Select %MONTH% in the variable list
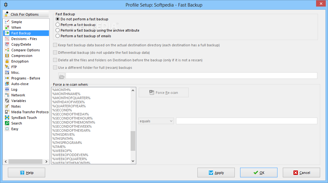Image resolution: width=328 pixels, height=183 pixels. click(62, 90)
